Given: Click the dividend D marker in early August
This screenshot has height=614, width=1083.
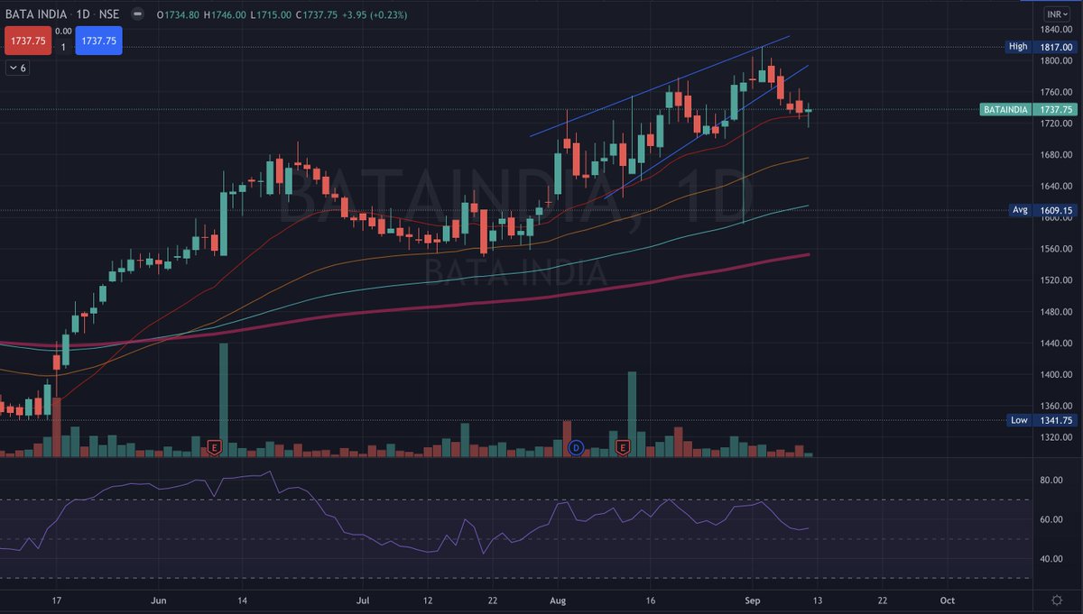Looking at the screenshot, I should [x=577, y=447].
